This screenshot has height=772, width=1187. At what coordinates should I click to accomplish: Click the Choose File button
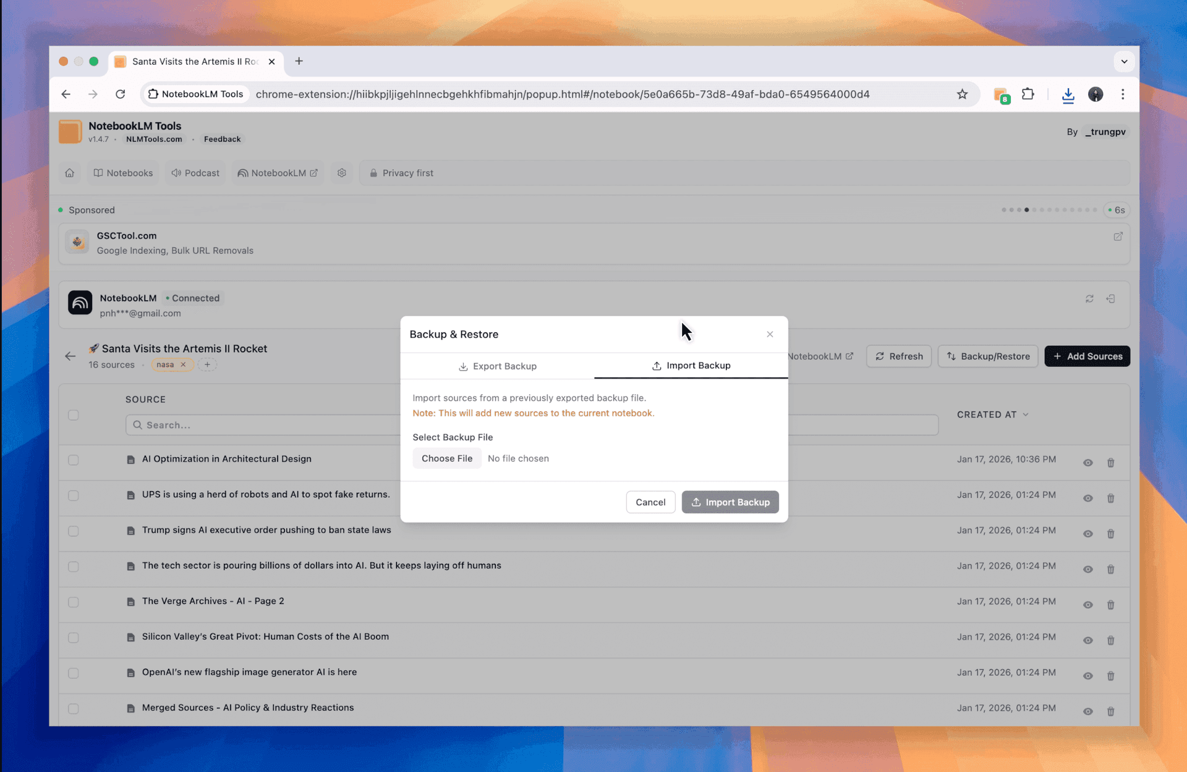pos(447,458)
